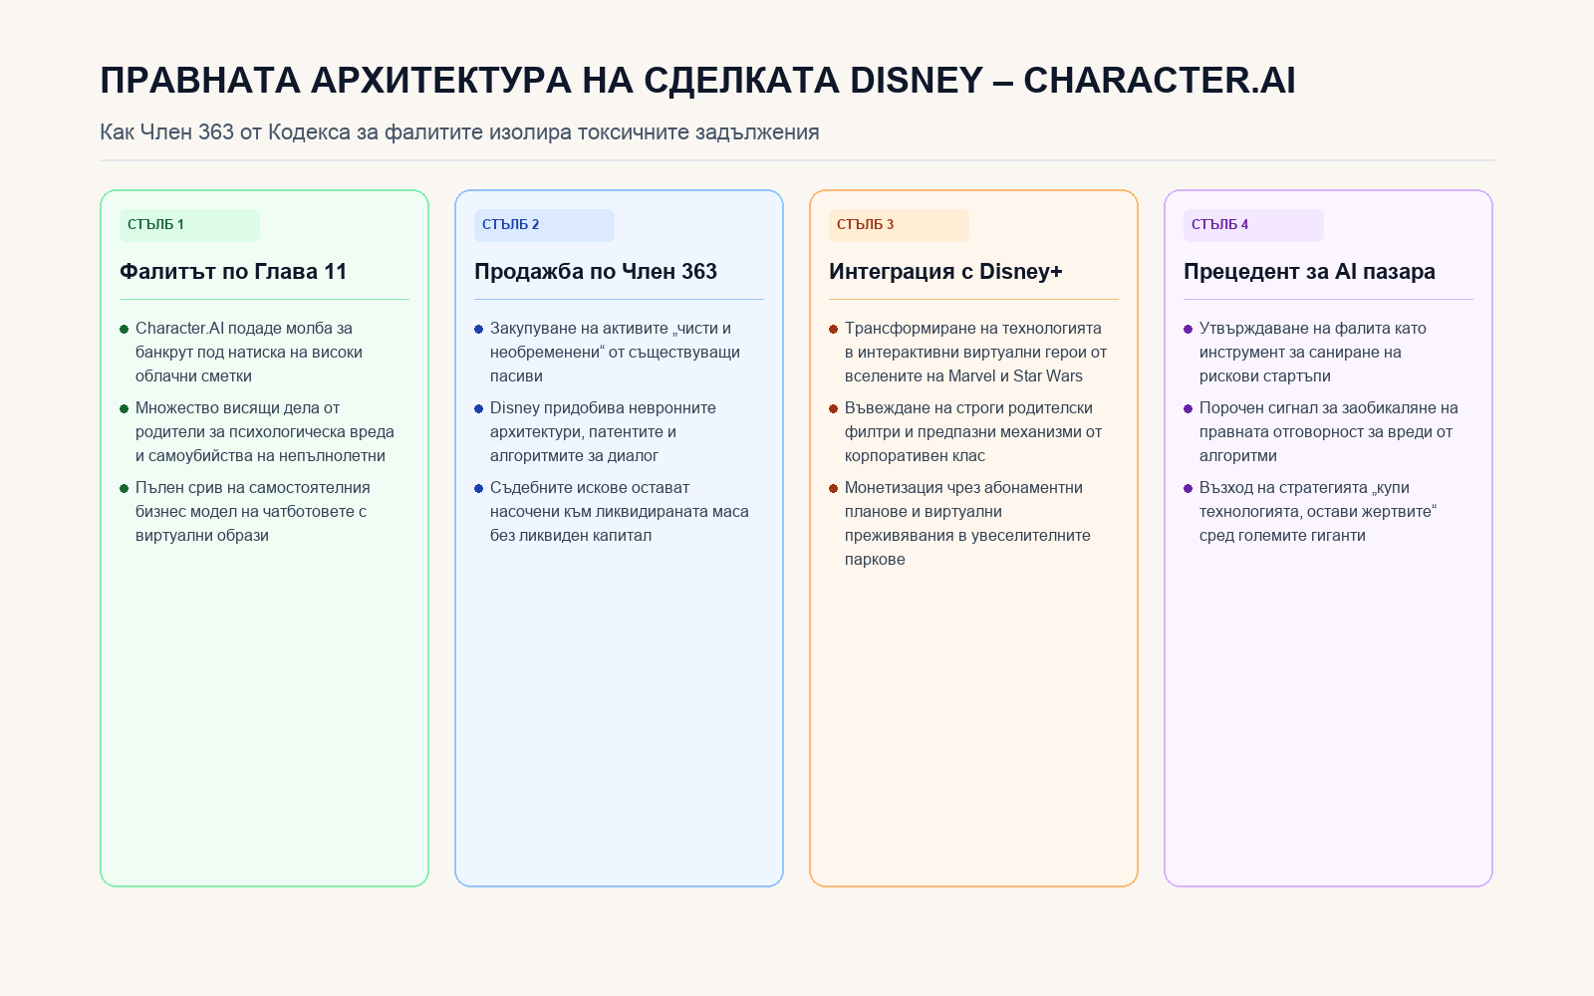Select heading Фалитът по Глава 11
This screenshot has height=996, width=1594.
click(x=233, y=272)
